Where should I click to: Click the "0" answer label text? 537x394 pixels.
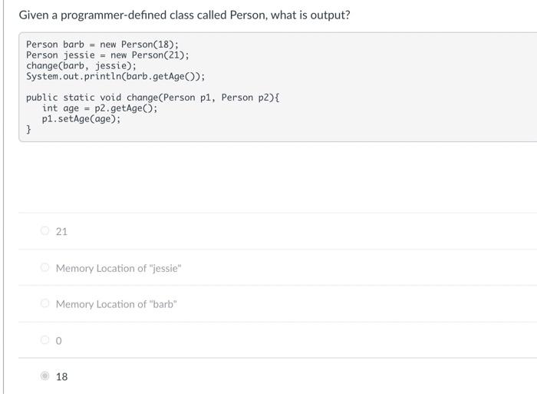[x=59, y=340]
